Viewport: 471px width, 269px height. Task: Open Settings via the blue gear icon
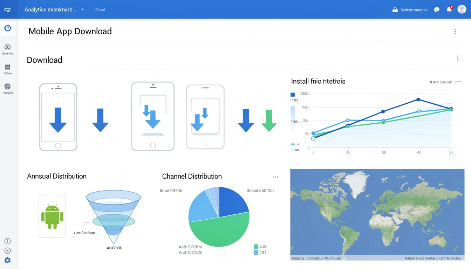(7, 260)
